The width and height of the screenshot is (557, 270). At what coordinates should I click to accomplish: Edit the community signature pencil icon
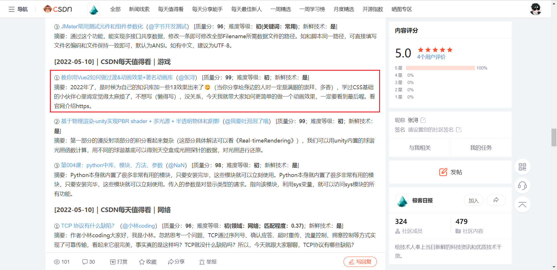coord(459,129)
